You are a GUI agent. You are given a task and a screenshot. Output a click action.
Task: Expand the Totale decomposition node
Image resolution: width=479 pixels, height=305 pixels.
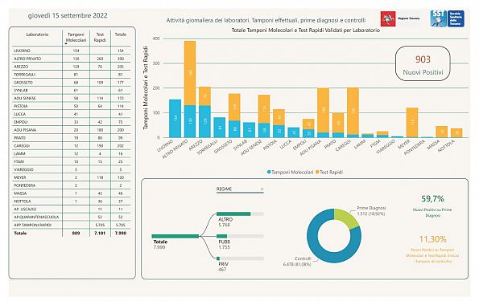click(175, 236)
